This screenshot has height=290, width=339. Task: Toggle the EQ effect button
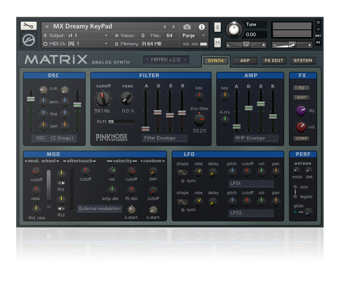point(301,88)
